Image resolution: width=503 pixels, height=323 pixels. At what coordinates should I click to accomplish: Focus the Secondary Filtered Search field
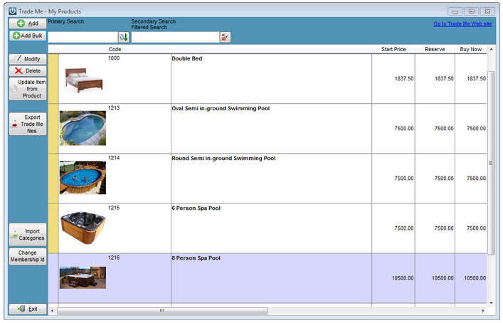175,37
